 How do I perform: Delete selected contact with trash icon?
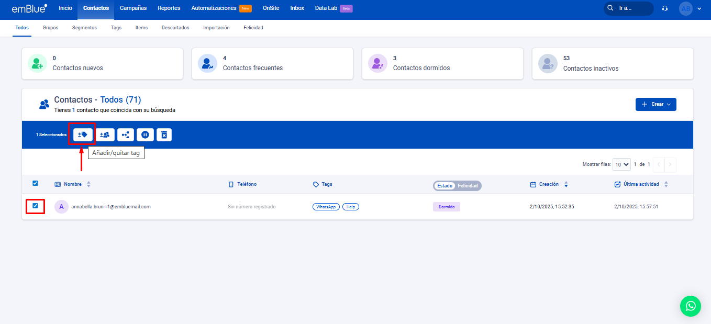tap(164, 135)
